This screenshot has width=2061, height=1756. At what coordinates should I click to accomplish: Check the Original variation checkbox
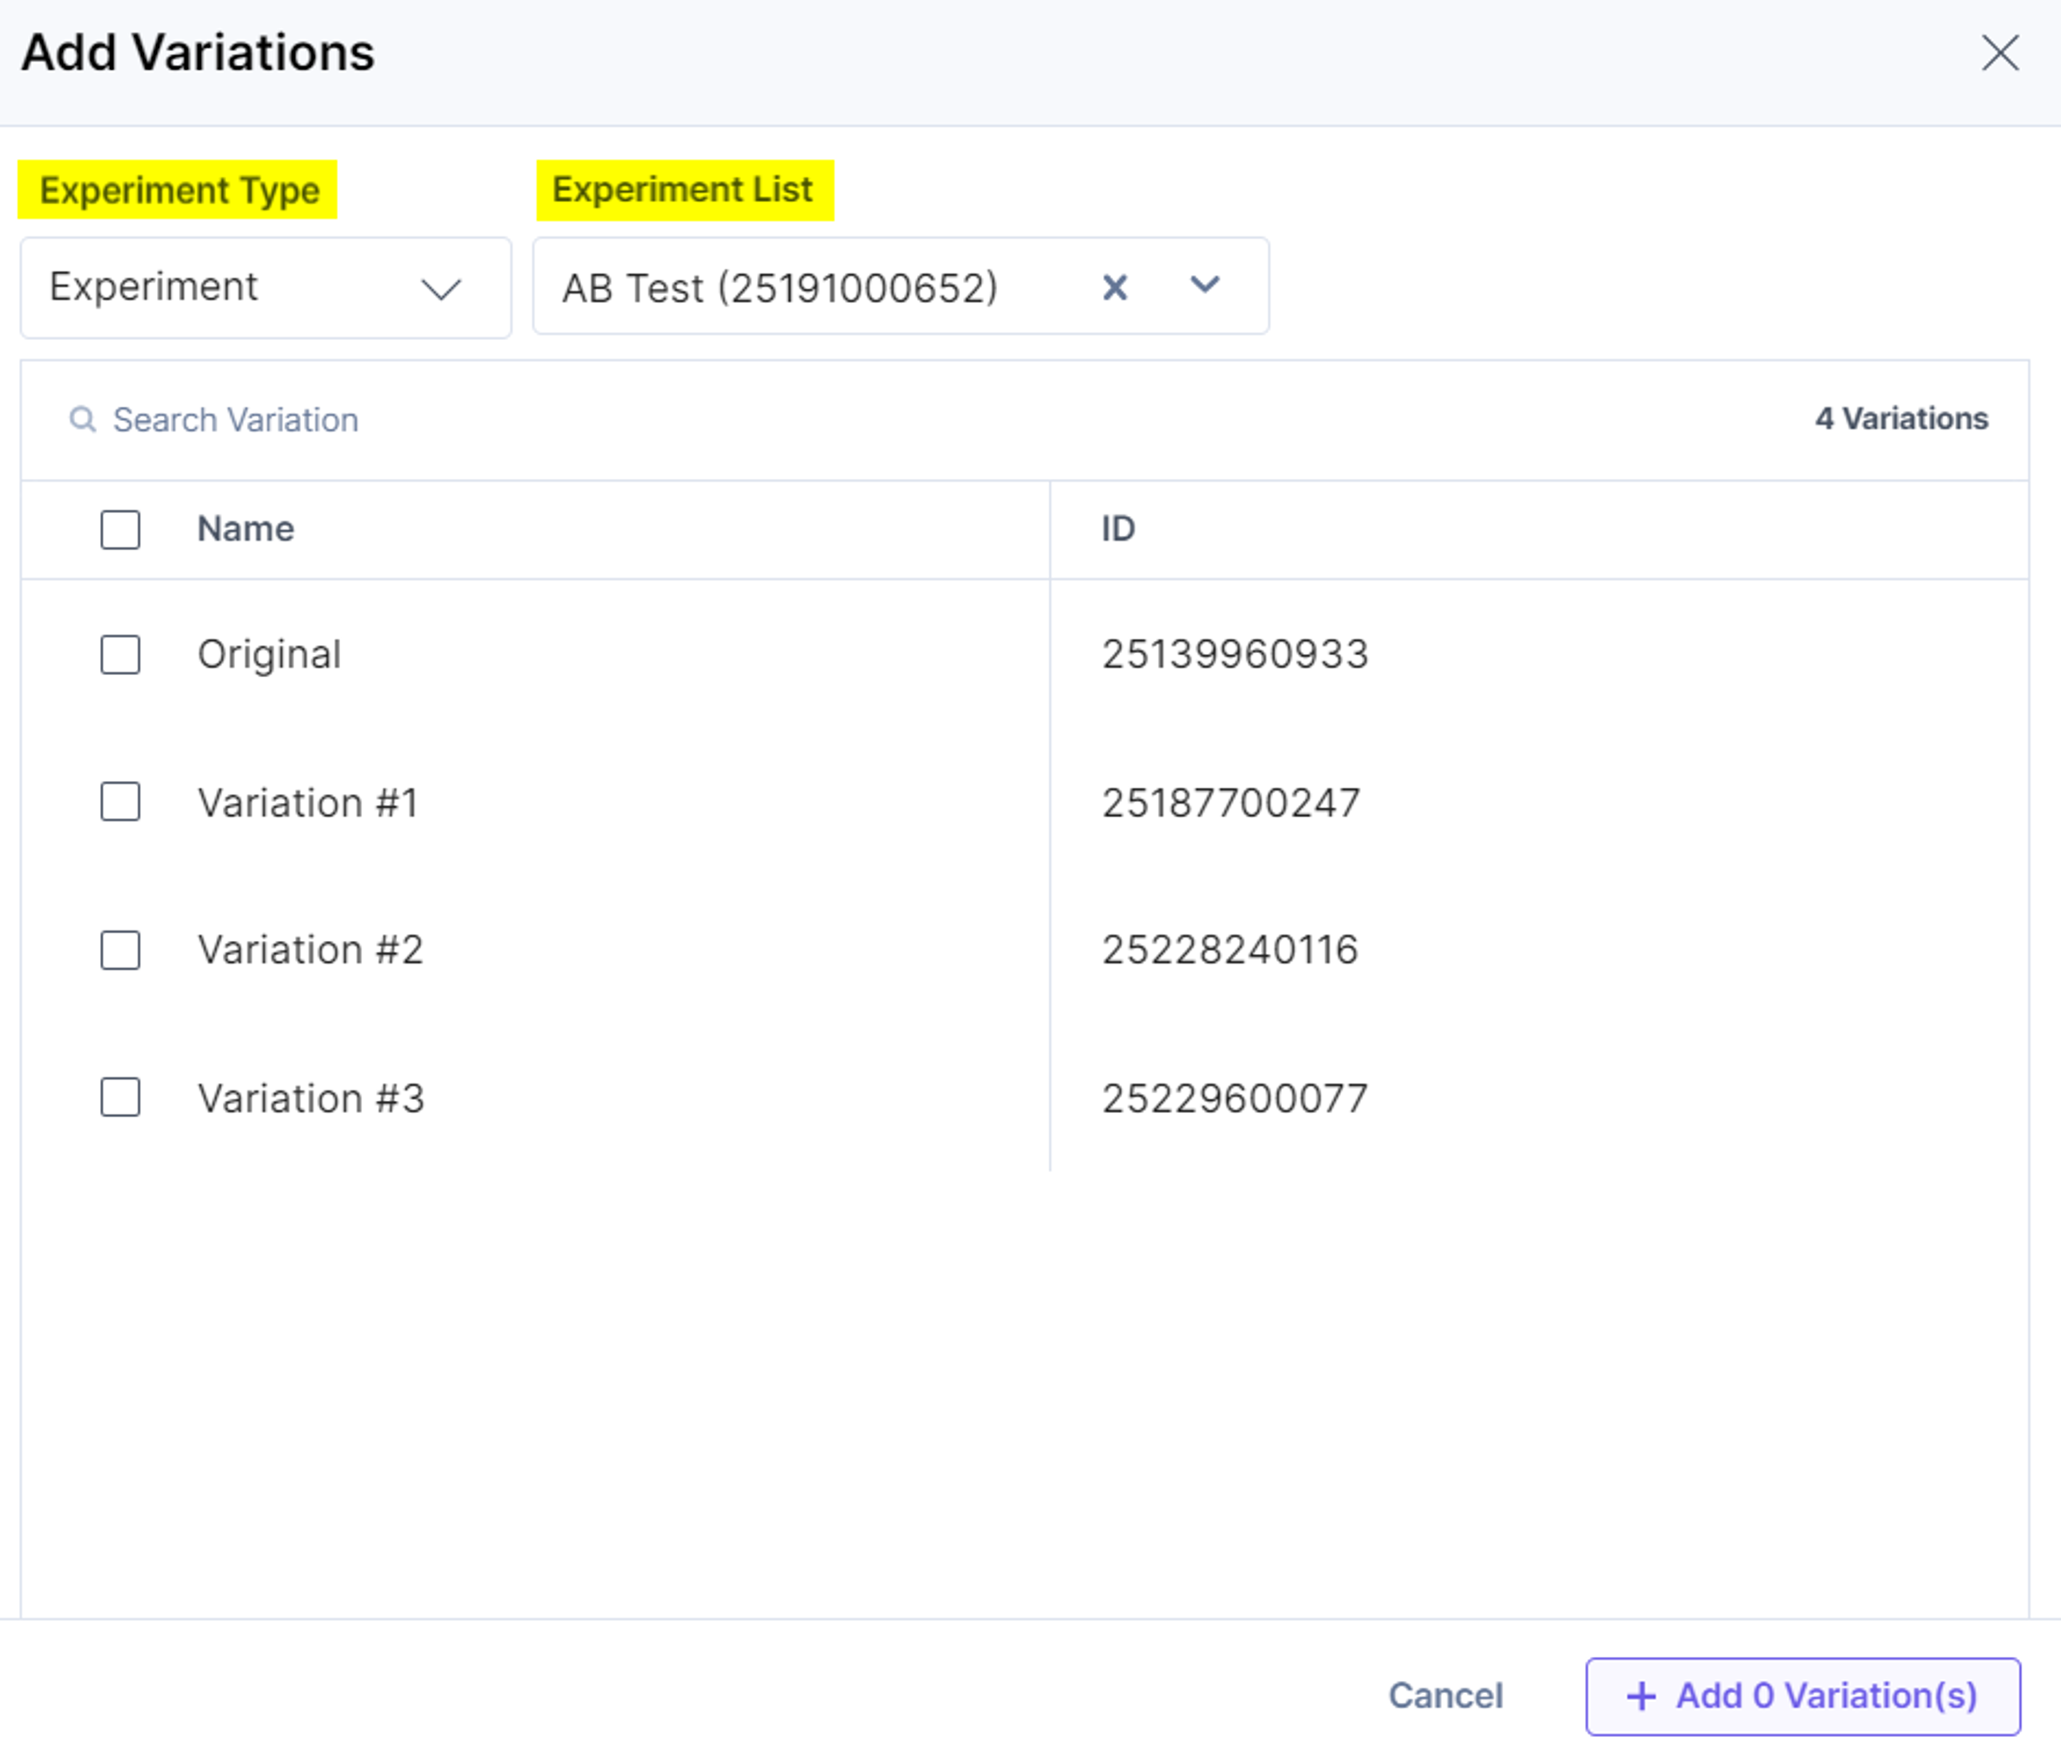(x=120, y=654)
